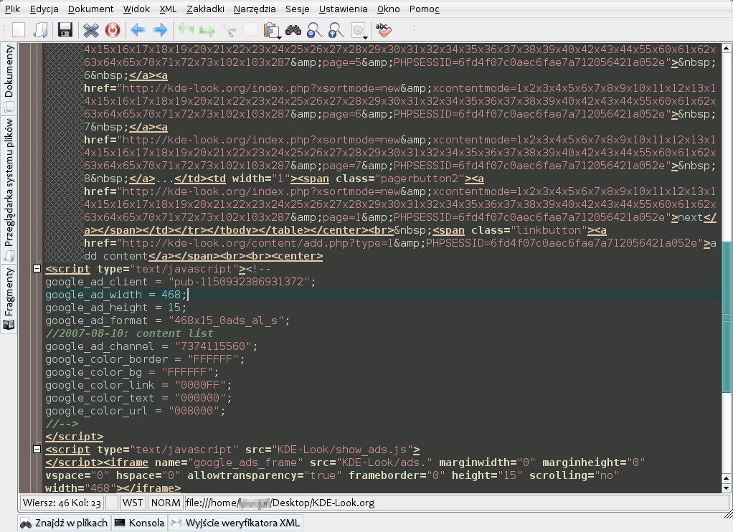Open the Ustawienia menu
Screen dimensions: 733x532
343,9
